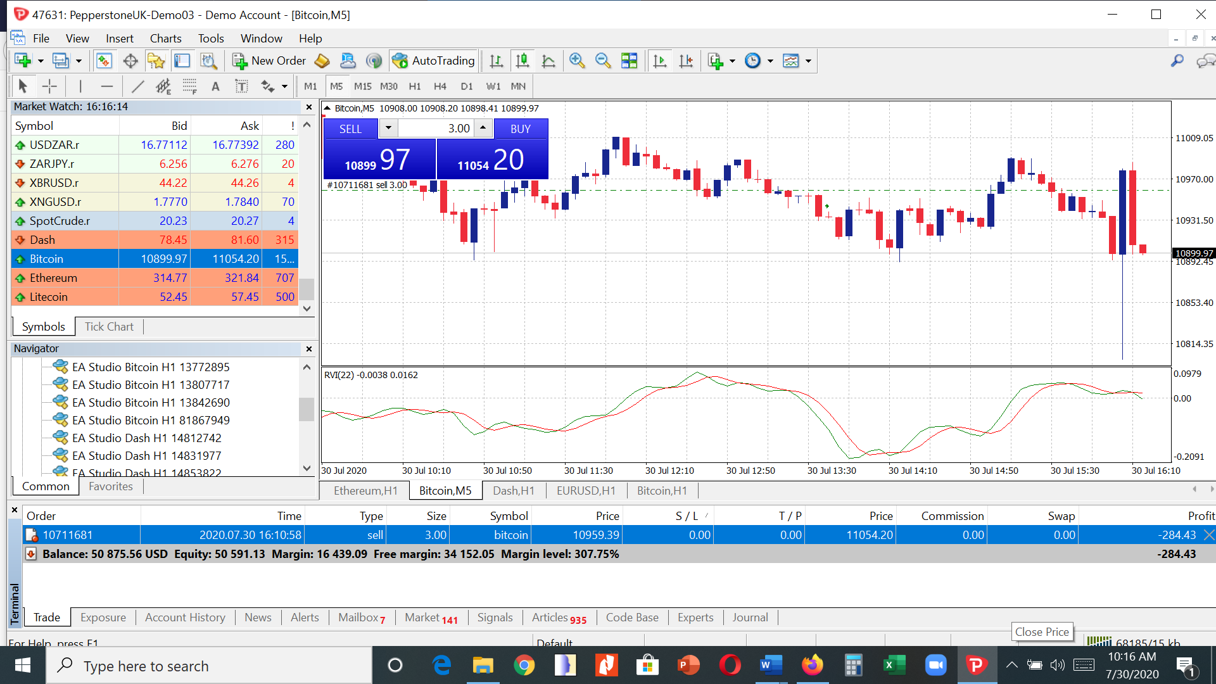Collapse the one-click trading panel triangle

327,108
